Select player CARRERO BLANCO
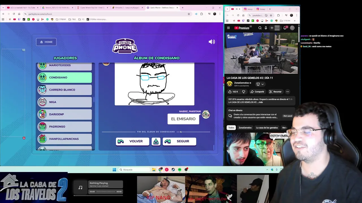This screenshot has height=203, width=362. point(65,90)
